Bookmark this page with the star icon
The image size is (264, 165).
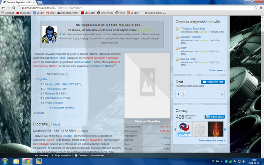256,8
